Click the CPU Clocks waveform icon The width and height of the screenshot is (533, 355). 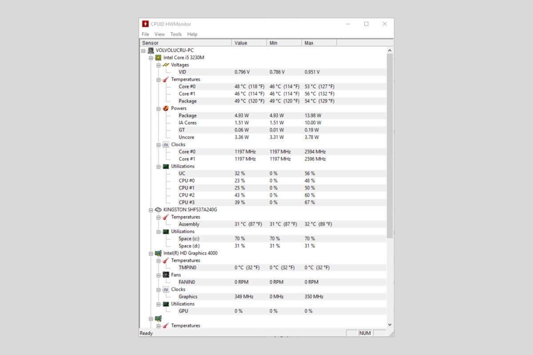pyautogui.click(x=166, y=145)
